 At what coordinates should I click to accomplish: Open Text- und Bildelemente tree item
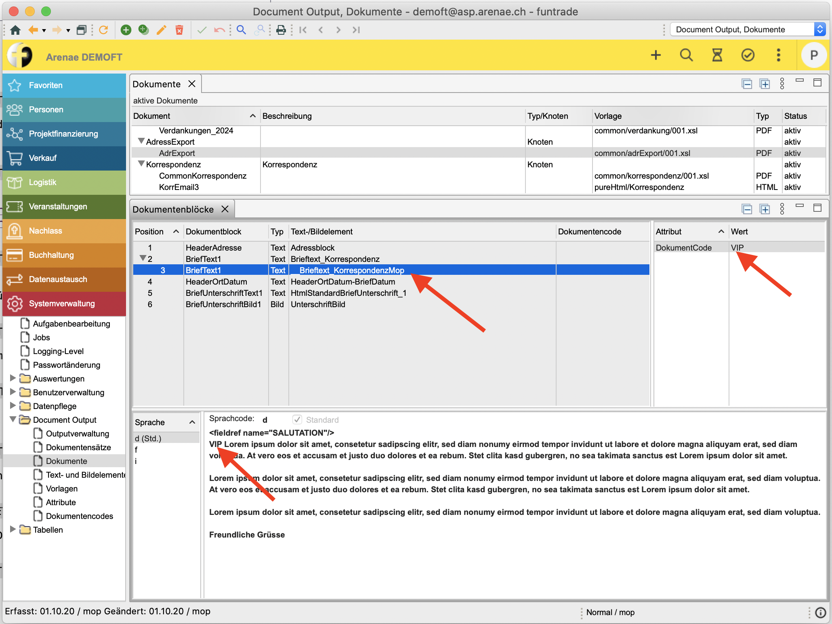pos(85,475)
